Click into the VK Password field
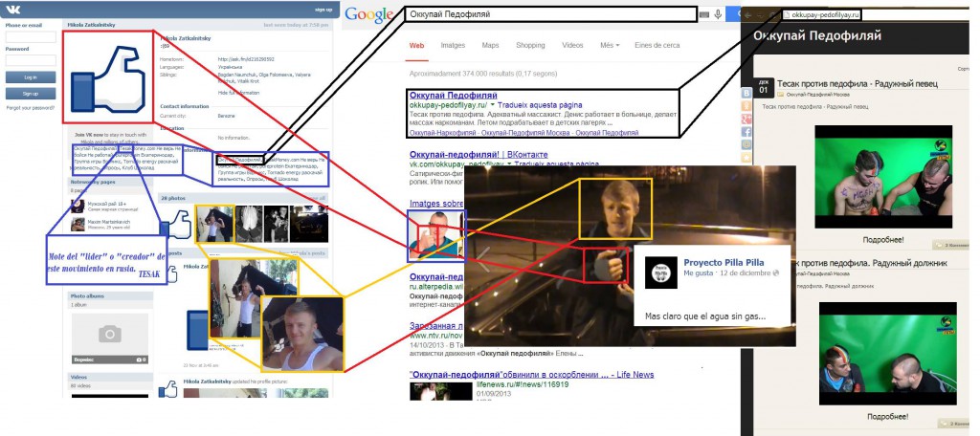 pyautogui.click(x=31, y=60)
